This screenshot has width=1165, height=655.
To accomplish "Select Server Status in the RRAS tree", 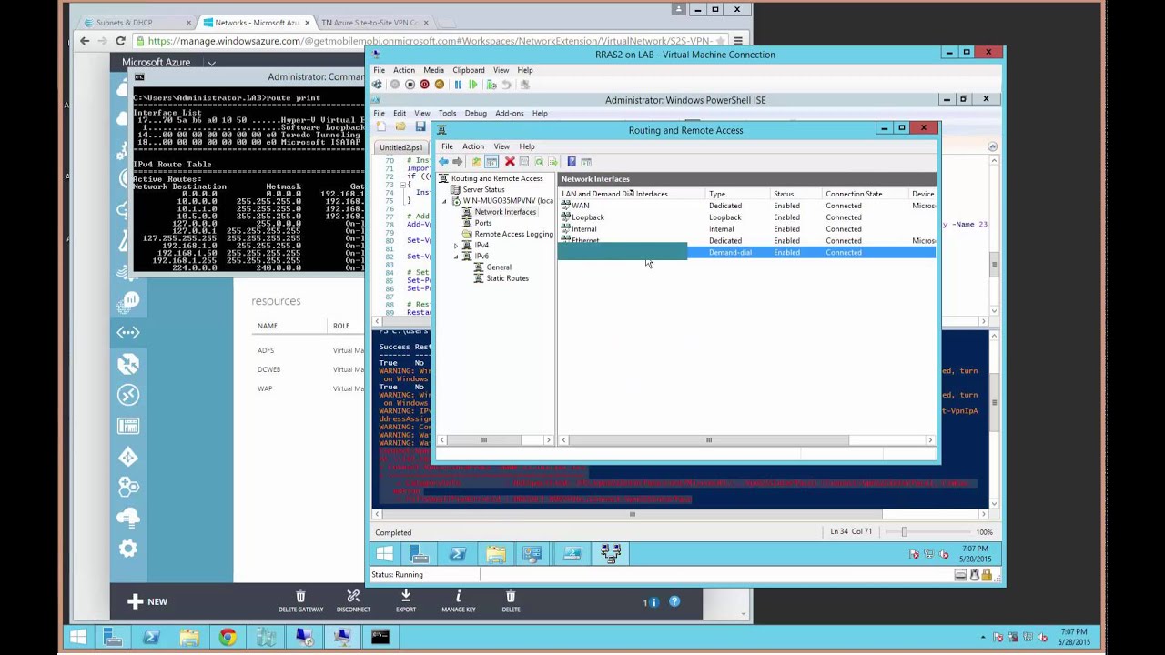I will click(x=483, y=190).
